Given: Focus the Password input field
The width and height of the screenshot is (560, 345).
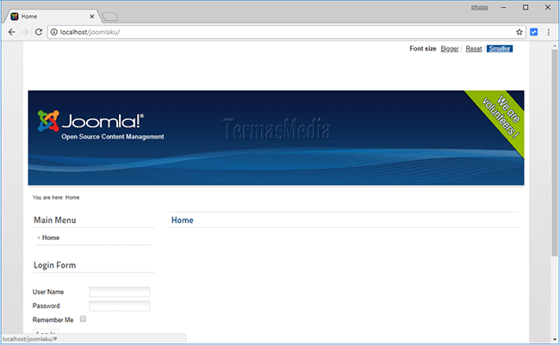Looking at the screenshot, I should pyautogui.click(x=119, y=305).
